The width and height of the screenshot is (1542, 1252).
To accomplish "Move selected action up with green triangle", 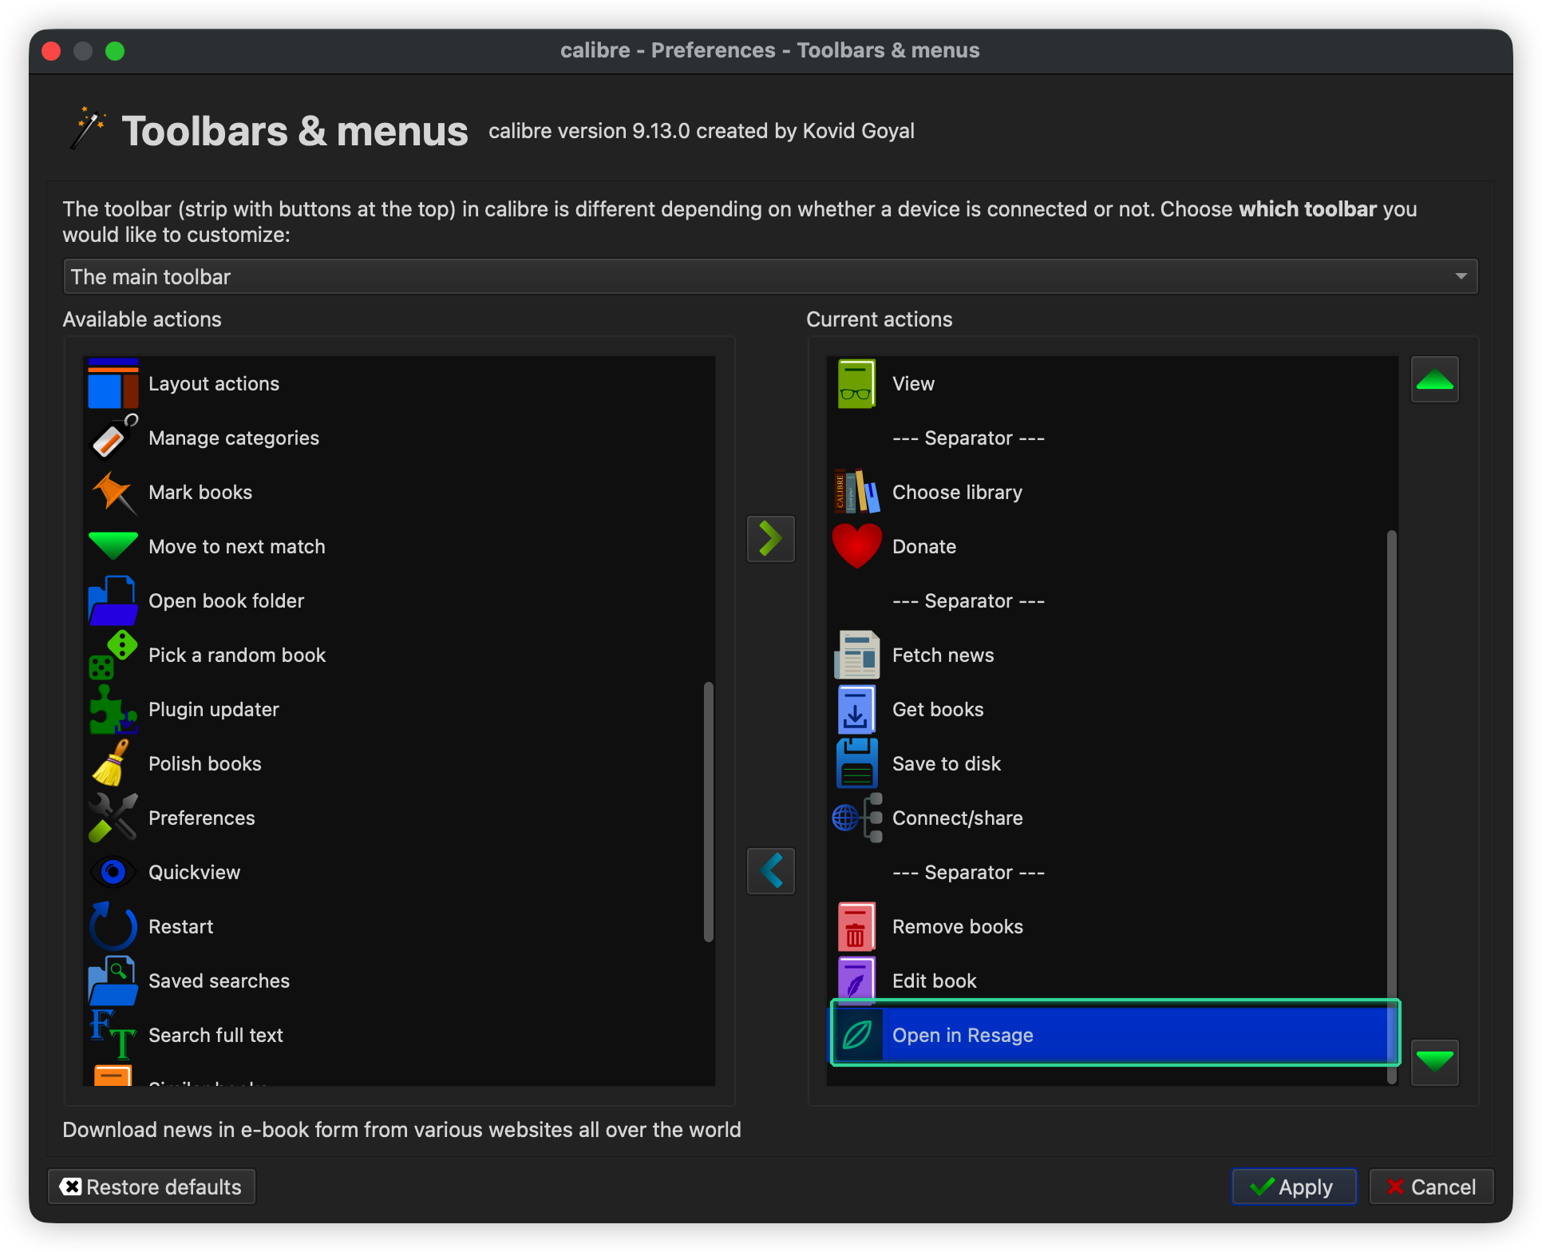I will [1434, 380].
